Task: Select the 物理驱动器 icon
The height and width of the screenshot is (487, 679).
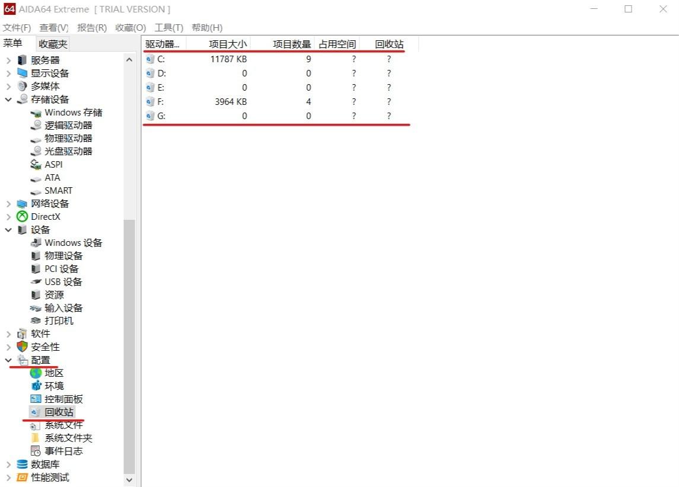Action: 36,139
